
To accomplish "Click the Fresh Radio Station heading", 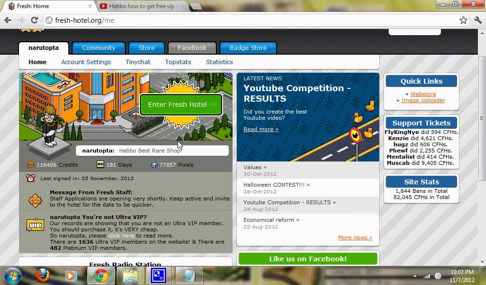I will (x=125, y=264).
